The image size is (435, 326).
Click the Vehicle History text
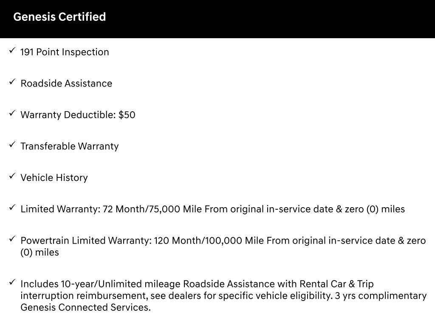pyautogui.click(x=54, y=178)
